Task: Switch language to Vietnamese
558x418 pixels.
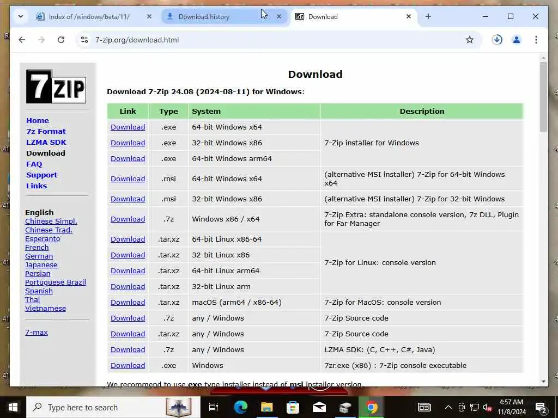Action: pyautogui.click(x=45, y=308)
